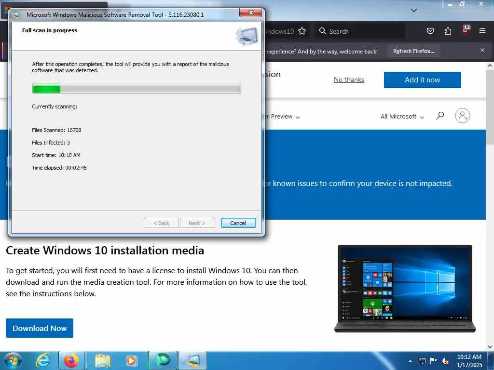
Task: Click the Start time: 10:10 AM text
Action: point(56,155)
